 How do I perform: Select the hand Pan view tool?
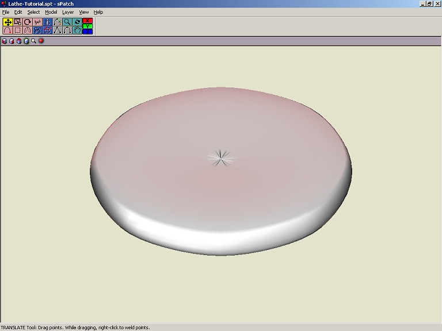pyautogui.click(x=77, y=30)
